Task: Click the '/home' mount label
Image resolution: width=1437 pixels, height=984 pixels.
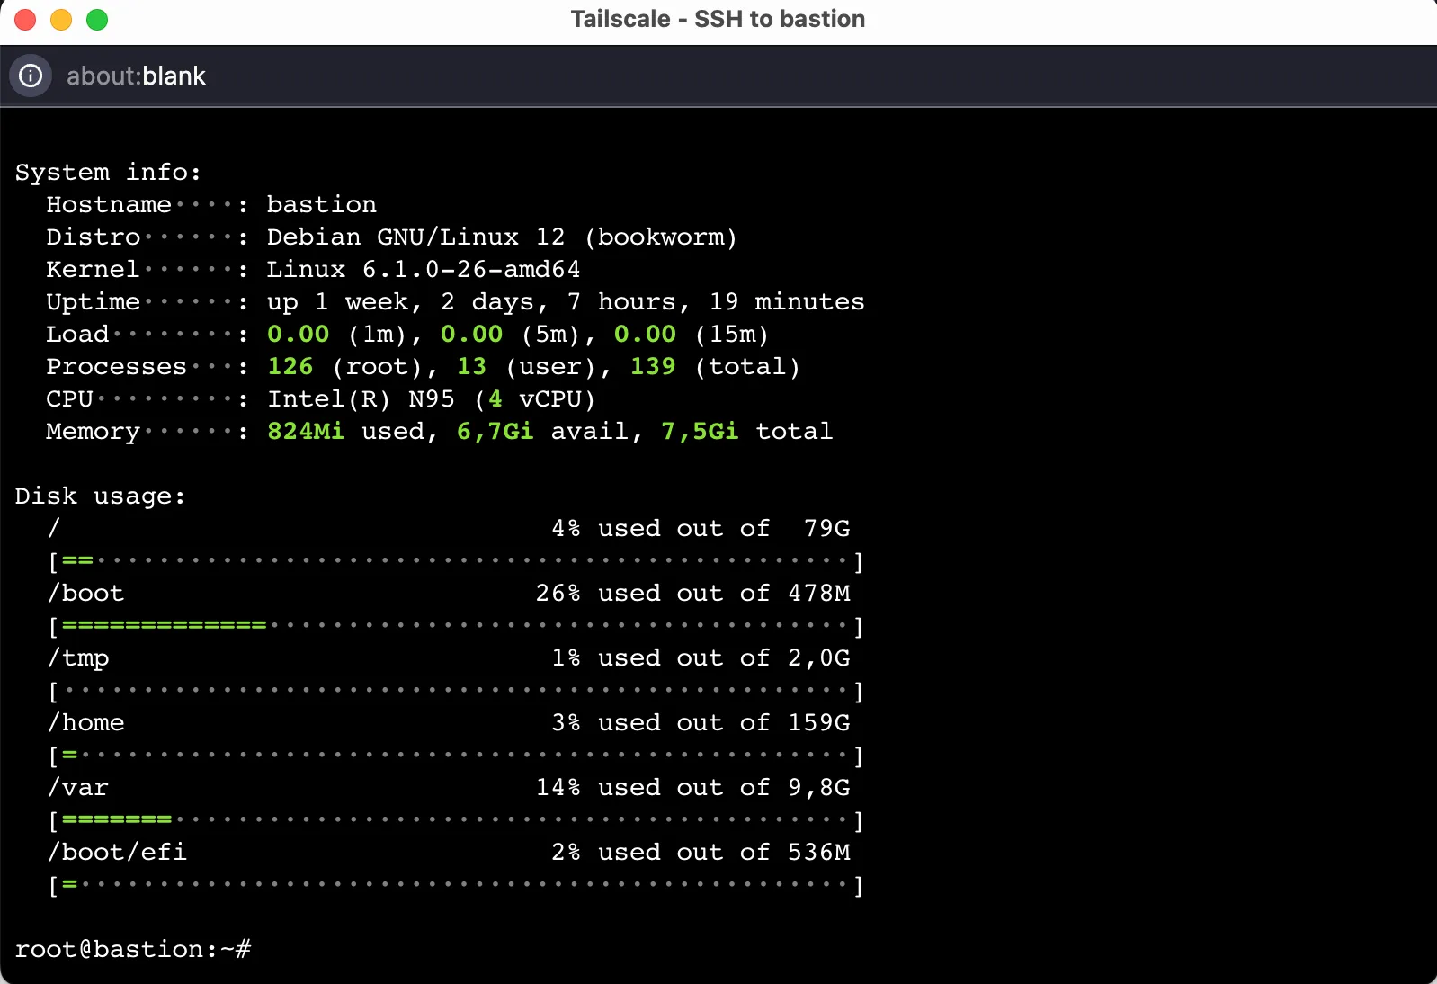Action: point(85,722)
